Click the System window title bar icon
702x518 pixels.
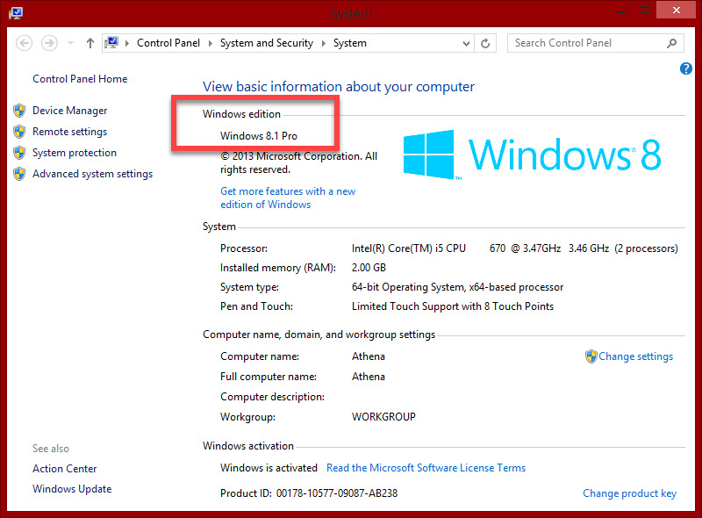pos(16,12)
